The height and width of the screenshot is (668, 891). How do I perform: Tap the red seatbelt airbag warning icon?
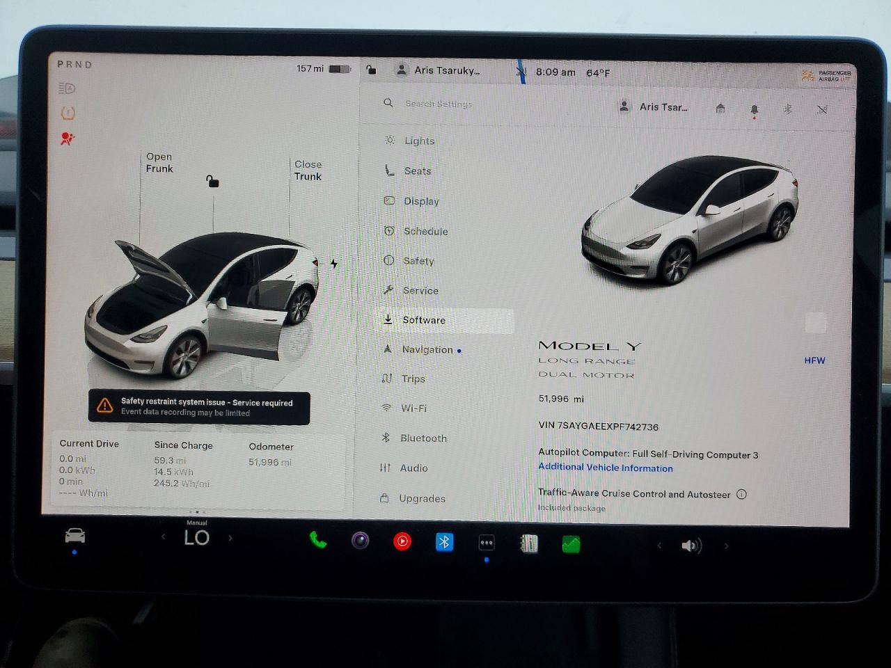[68, 138]
